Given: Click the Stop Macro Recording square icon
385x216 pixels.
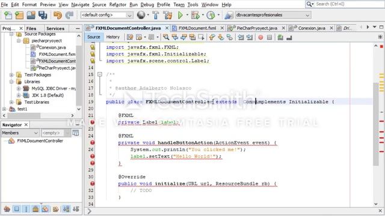Looking at the screenshot, I should 269,37.
